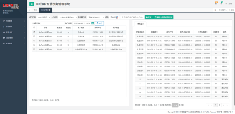
Task: Open the 集中器名称 dropdown showing 王统0959-0002
Action: 96,17
